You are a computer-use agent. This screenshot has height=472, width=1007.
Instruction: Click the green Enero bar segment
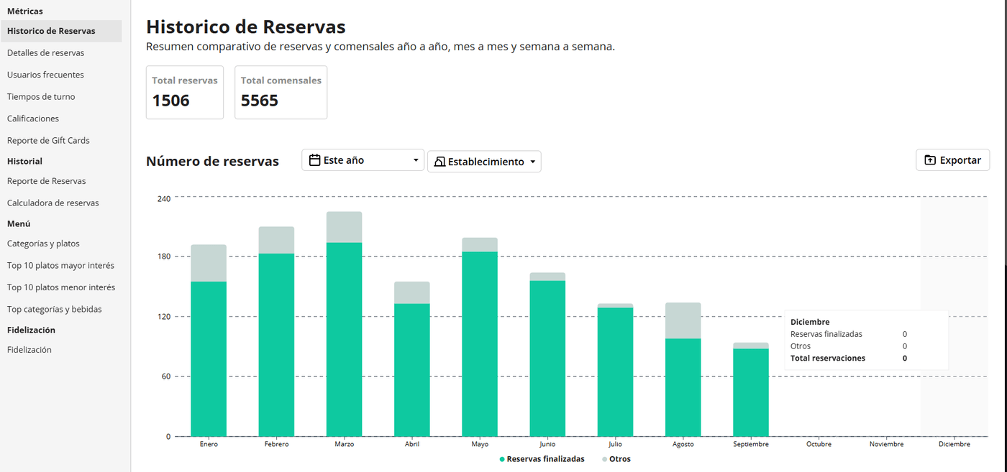[x=209, y=359]
